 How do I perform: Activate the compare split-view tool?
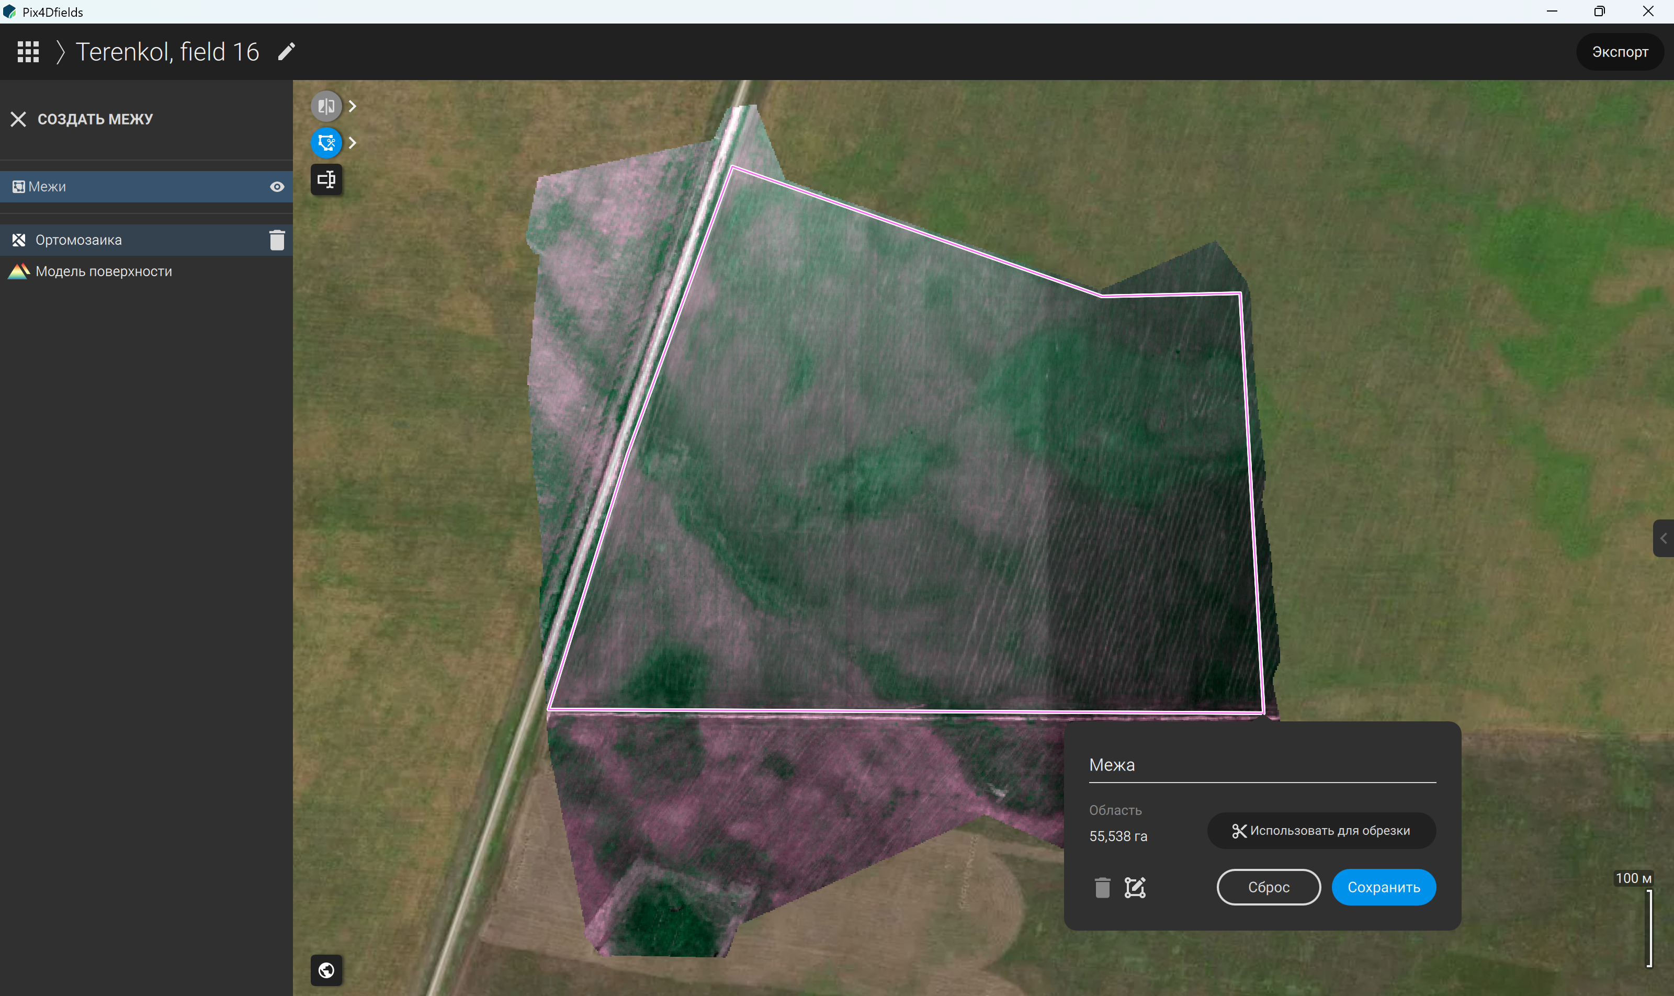point(326,106)
